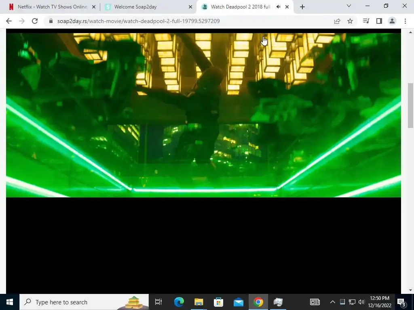
Task: Open News and Interests widget
Action: tap(315, 302)
